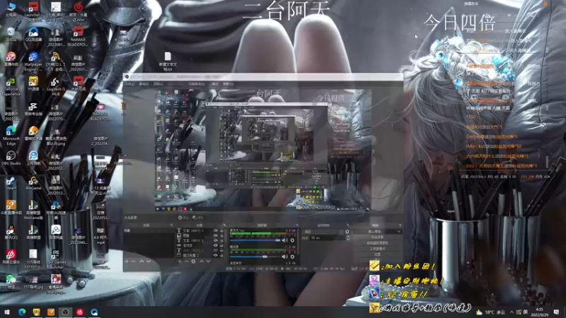The width and height of the screenshot is (566, 318).
Task: Adjust second mixer channel volume slider
Action: tap(255, 257)
